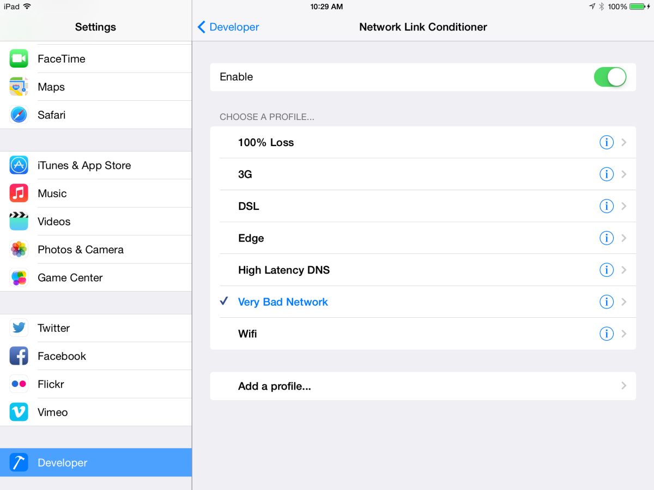Screen dimensions: 654x490
Task: Tap the Safari compass icon
Action: point(19,115)
